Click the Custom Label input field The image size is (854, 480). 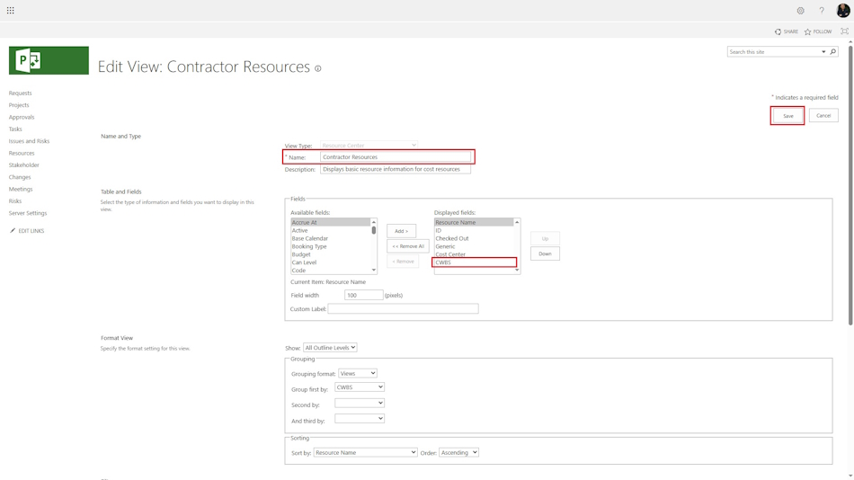tap(403, 309)
